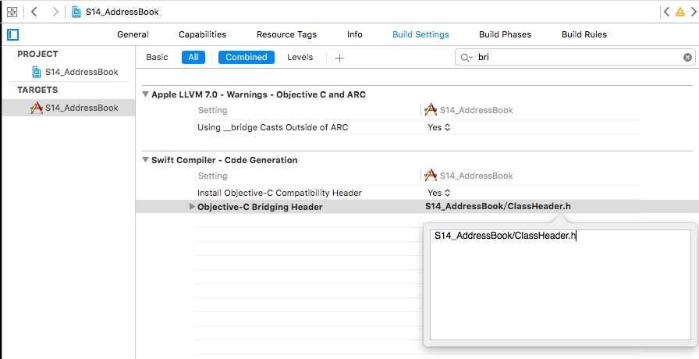Viewport: 699px width, 359px height.
Task: Select Install Objective-C Compatibility Header setting
Action: pyautogui.click(x=279, y=193)
